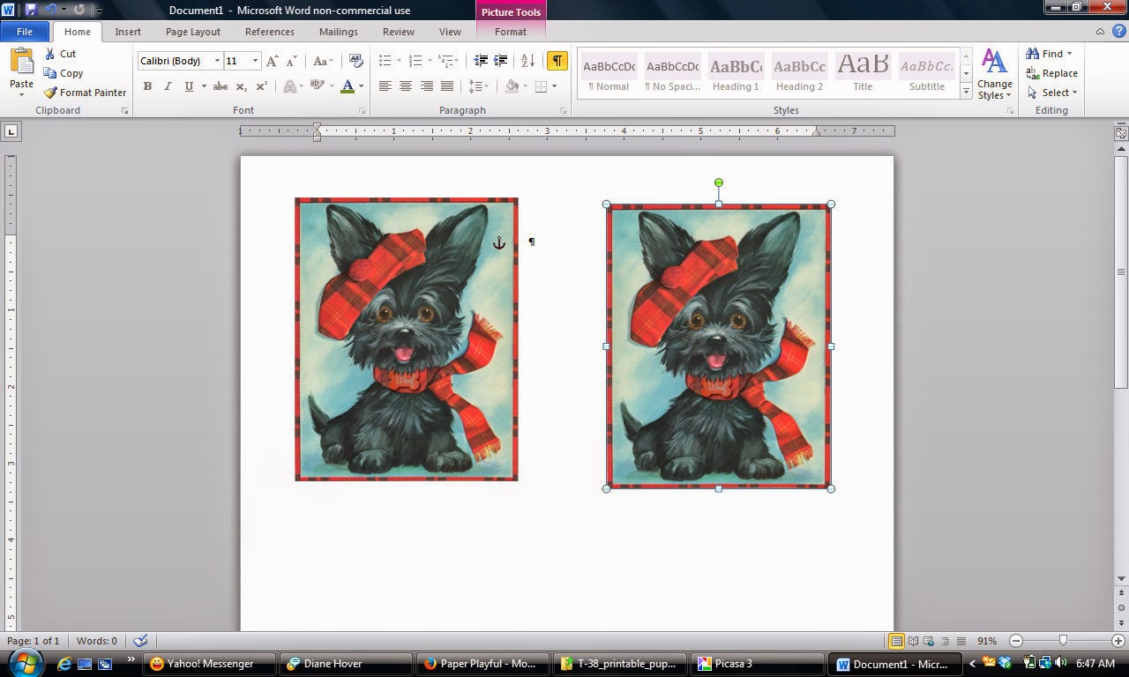Switch to the Mailings tab
This screenshot has height=677, width=1129.
click(x=339, y=32)
